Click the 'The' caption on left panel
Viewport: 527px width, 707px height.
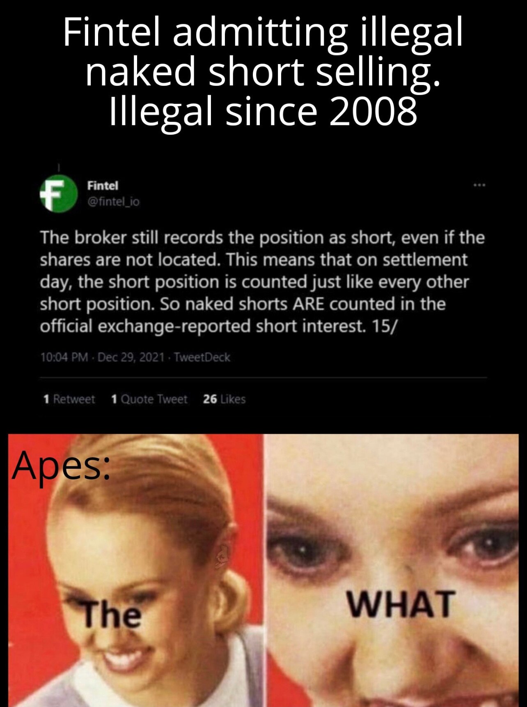click(112, 614)
